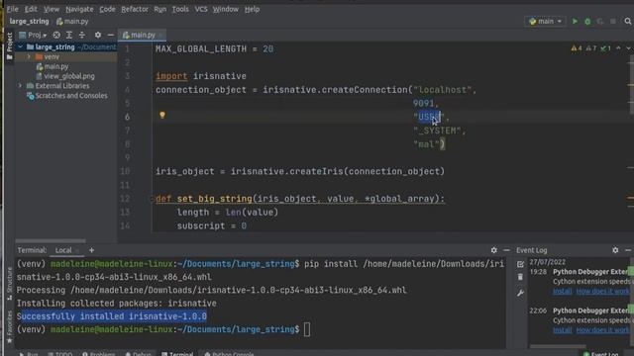This screenshot has width=634, height=356.
Task: Click the trash Clear All icon in Event Log
Action: [x=520, y=277]
